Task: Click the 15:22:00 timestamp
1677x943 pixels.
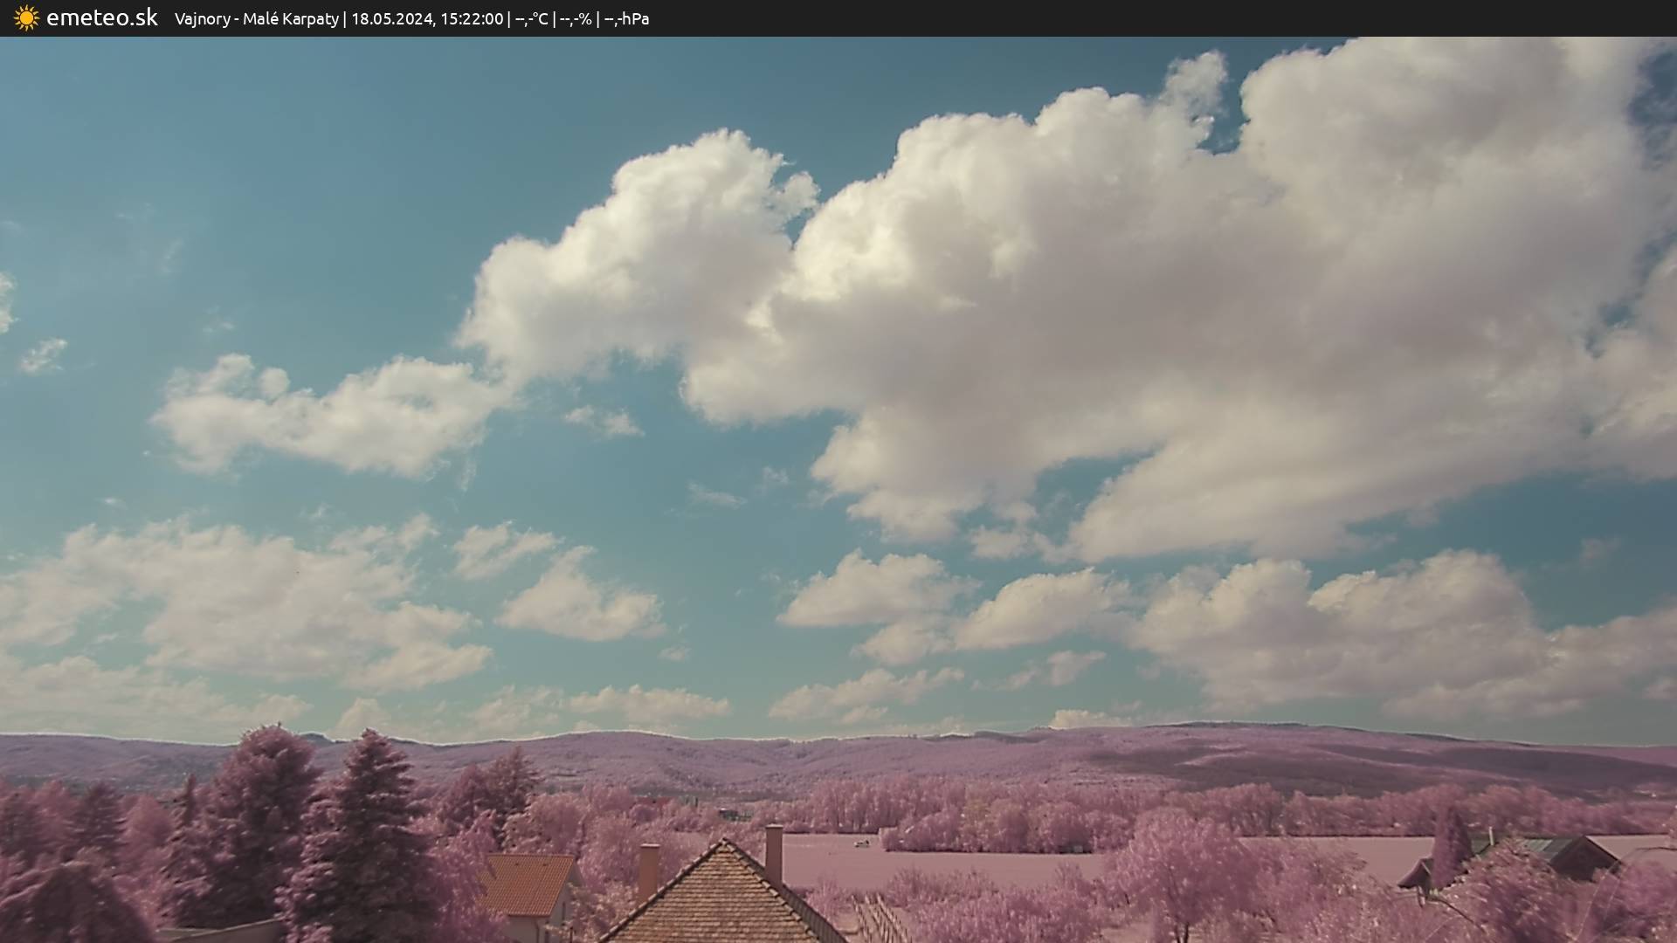Action: [x=472, y=19]
